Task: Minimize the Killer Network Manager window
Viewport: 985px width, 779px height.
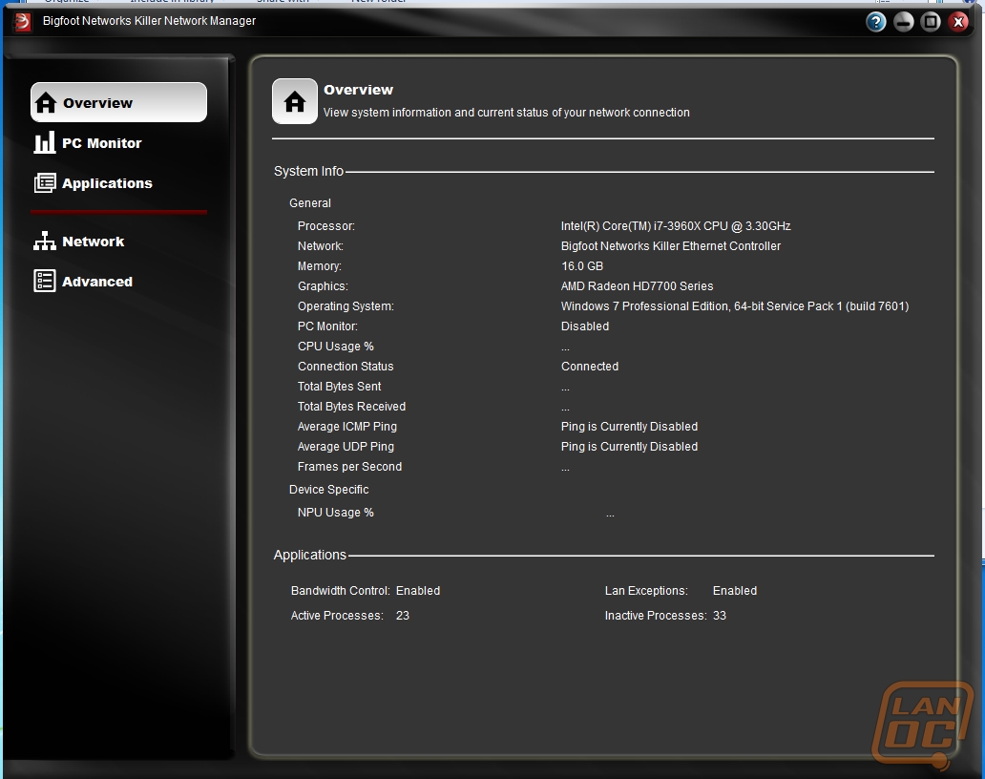Action: pyautogui.click(x=903, y=22)
